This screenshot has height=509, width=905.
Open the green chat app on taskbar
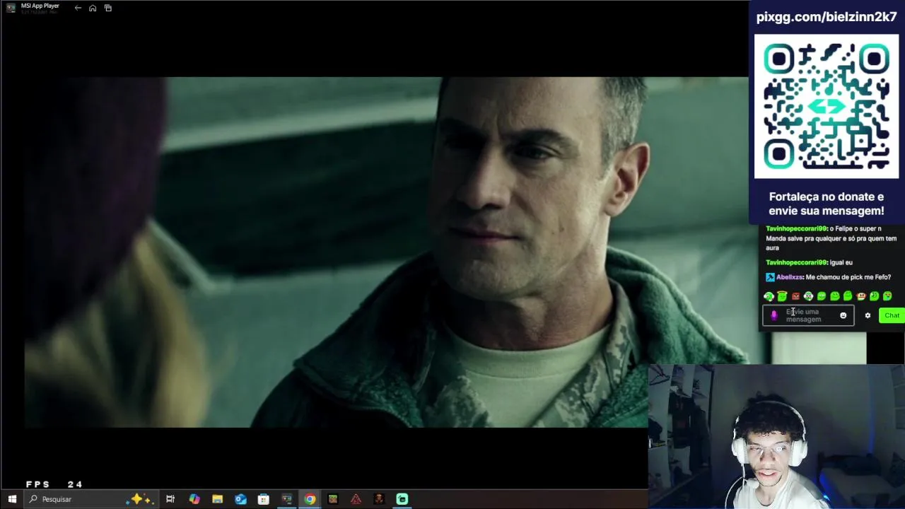pos(402,499)
